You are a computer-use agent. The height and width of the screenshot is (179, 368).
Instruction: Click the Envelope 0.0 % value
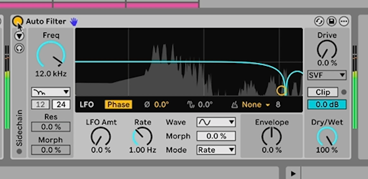pyautogui.click(x=272, y=150)
